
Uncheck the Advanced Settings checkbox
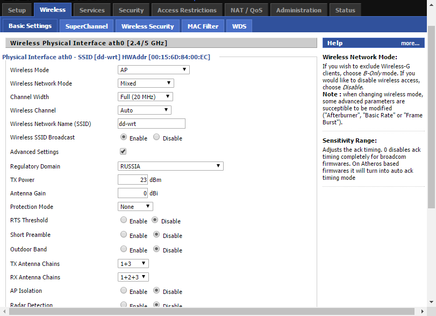123,152
